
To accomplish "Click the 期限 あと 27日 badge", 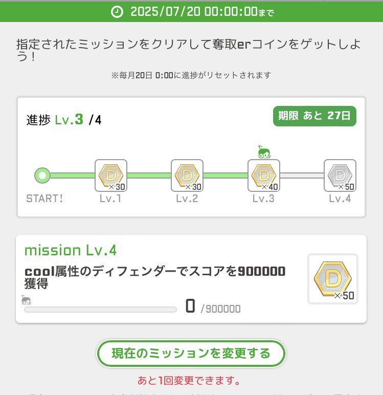I will [314, 116].
